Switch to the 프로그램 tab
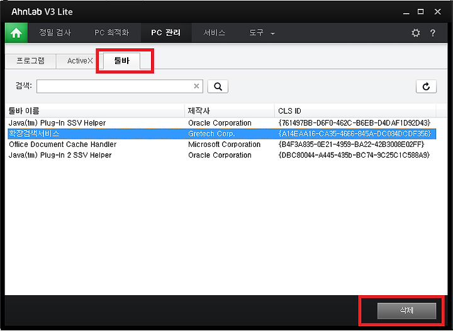The width and height of the screenshot is (453, 331). (30, 61)
